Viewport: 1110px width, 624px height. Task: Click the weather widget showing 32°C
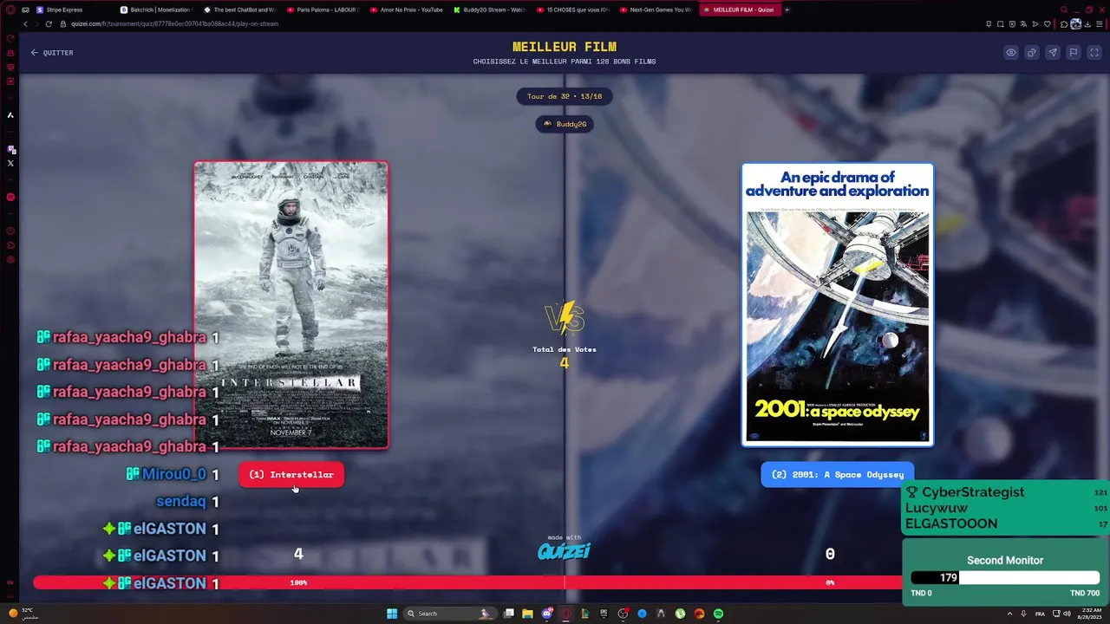(22, 614)
